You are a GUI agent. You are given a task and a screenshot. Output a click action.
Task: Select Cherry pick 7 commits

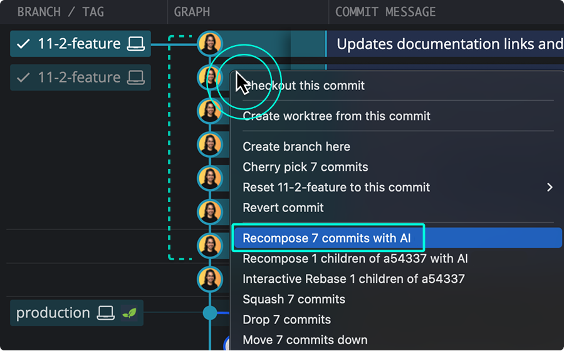(x=305, y=167)
